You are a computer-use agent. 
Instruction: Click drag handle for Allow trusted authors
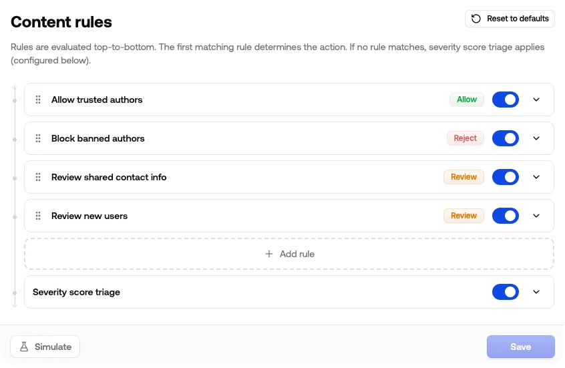coord(38,100)
